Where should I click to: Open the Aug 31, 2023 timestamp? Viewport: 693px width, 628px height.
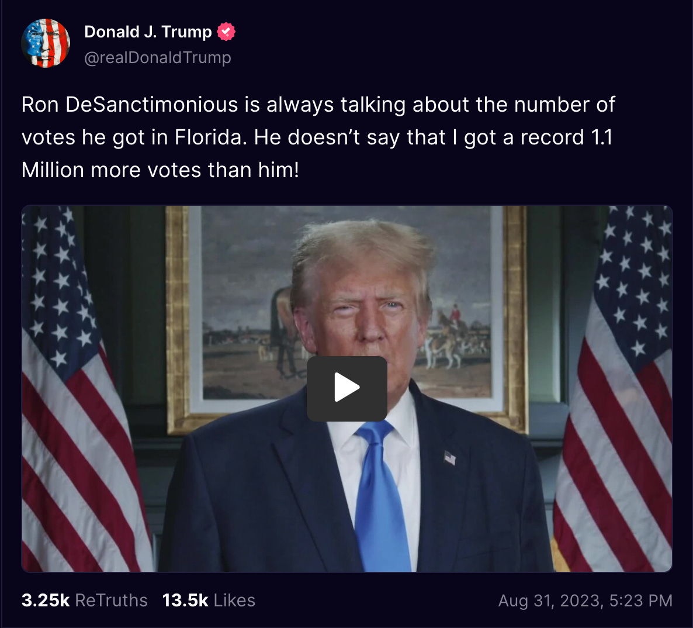tap(585, 601)
